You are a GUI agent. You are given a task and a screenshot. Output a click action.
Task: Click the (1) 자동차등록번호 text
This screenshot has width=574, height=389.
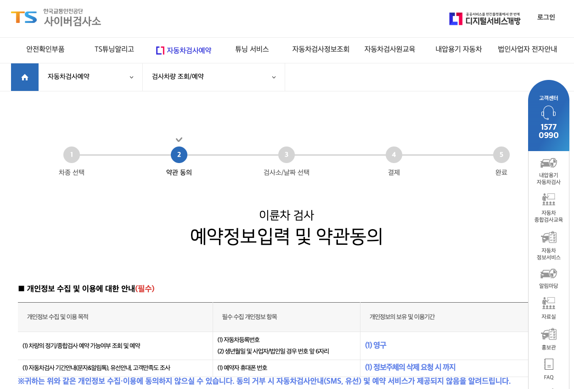[238, 340]
